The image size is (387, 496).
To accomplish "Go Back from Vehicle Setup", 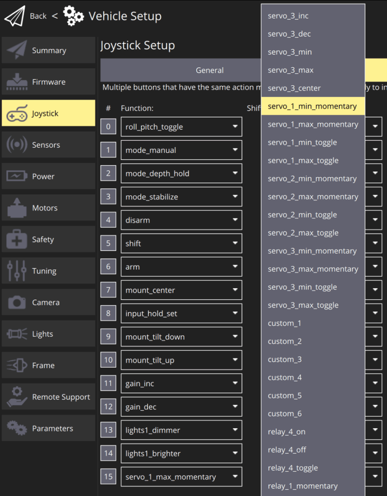I will click(38, 16).
